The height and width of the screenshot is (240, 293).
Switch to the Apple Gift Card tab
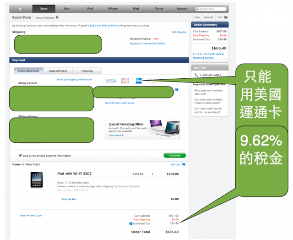coord(58,71)
